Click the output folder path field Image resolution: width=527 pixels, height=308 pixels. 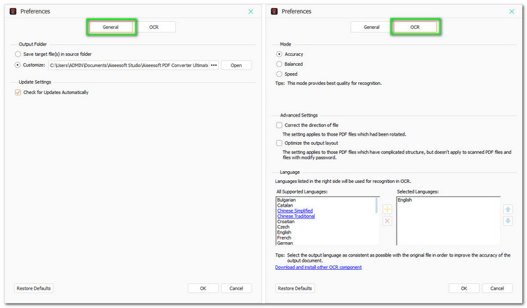pyautogui.click(x=128, y=65)
